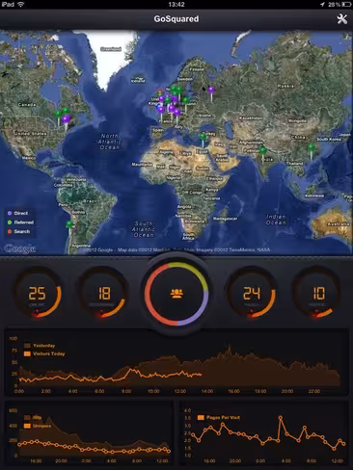
Task: Tap the highest peak on Pages Per Visit line
Action: click(x=281, y=418)
